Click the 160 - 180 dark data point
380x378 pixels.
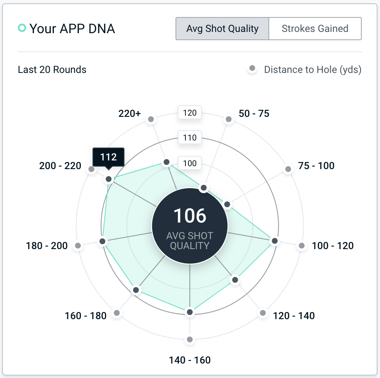click(136, 290)
